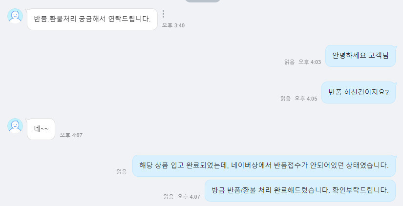403x206 pixels.
Task: Click the 읽음 label beside the bottom 오후 4:07
Action: pos(169,197)
